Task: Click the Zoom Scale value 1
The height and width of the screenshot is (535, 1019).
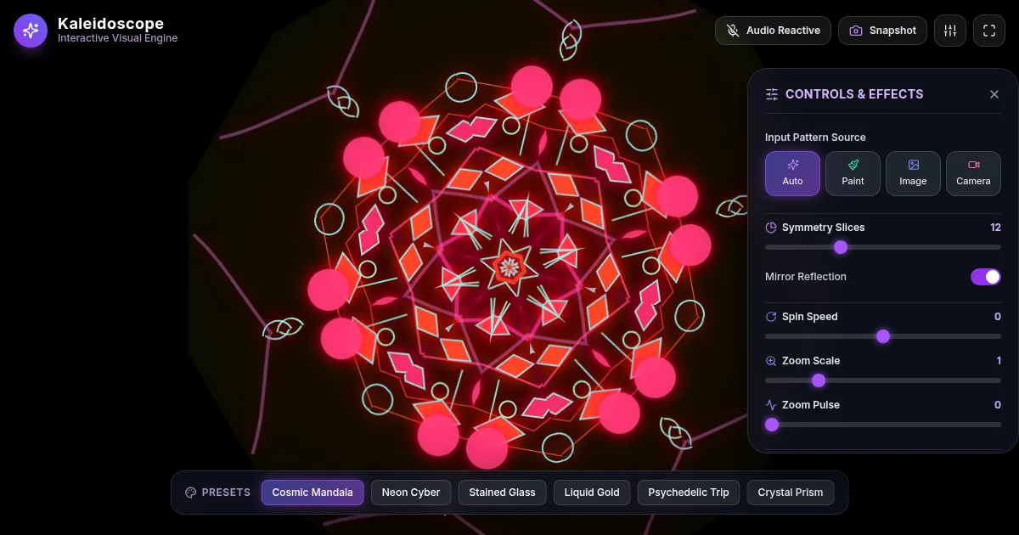Action: (x=999, y=361)
